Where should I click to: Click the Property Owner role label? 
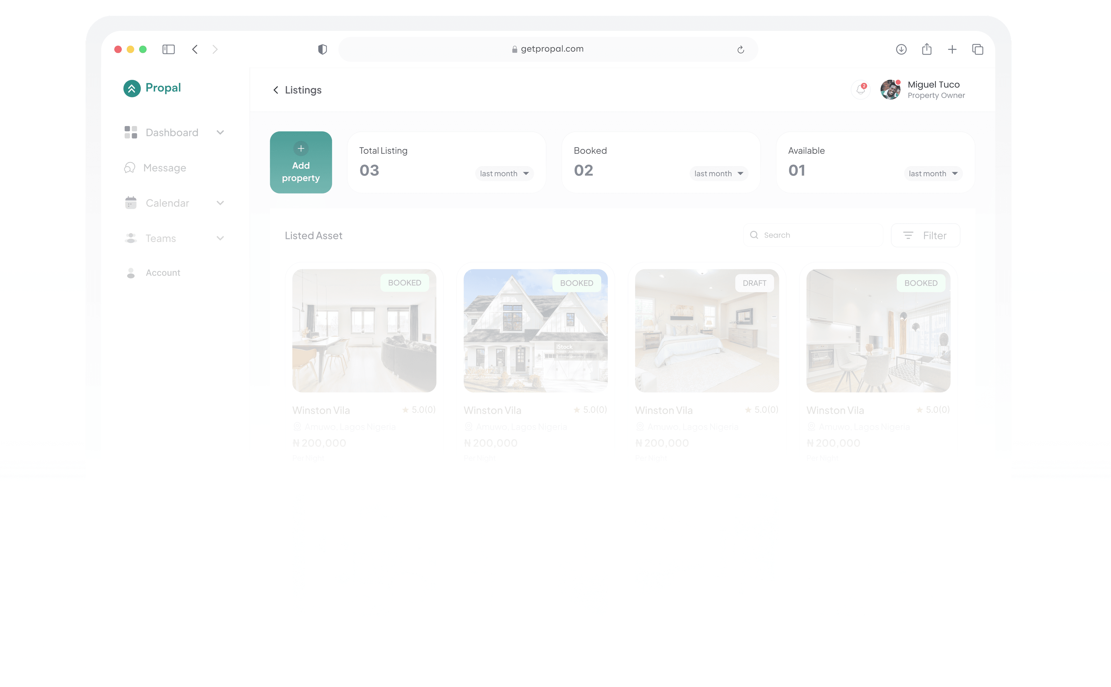tap(936, 95)
